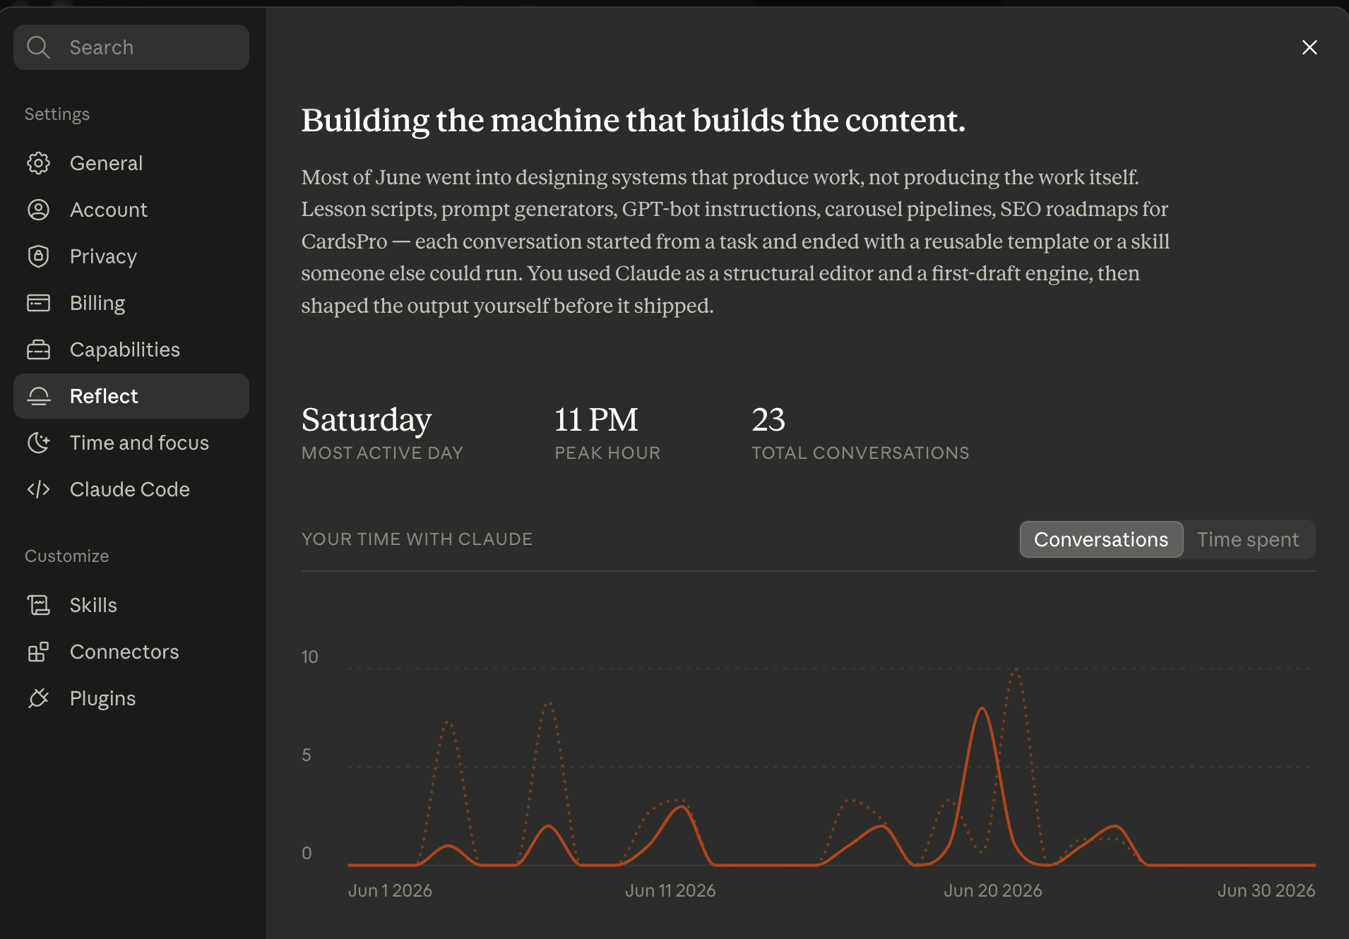The width and height of the screenshot is (1349, 939).
Task: Click the General gear icon
Action: [38, 163]
